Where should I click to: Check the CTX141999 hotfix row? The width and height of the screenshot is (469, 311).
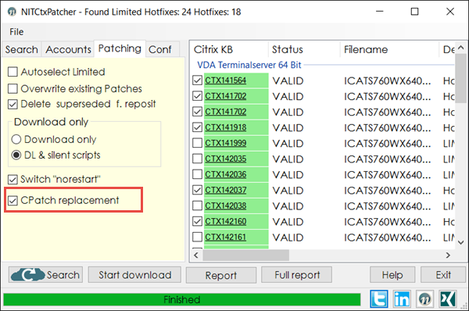coord(198,143)
